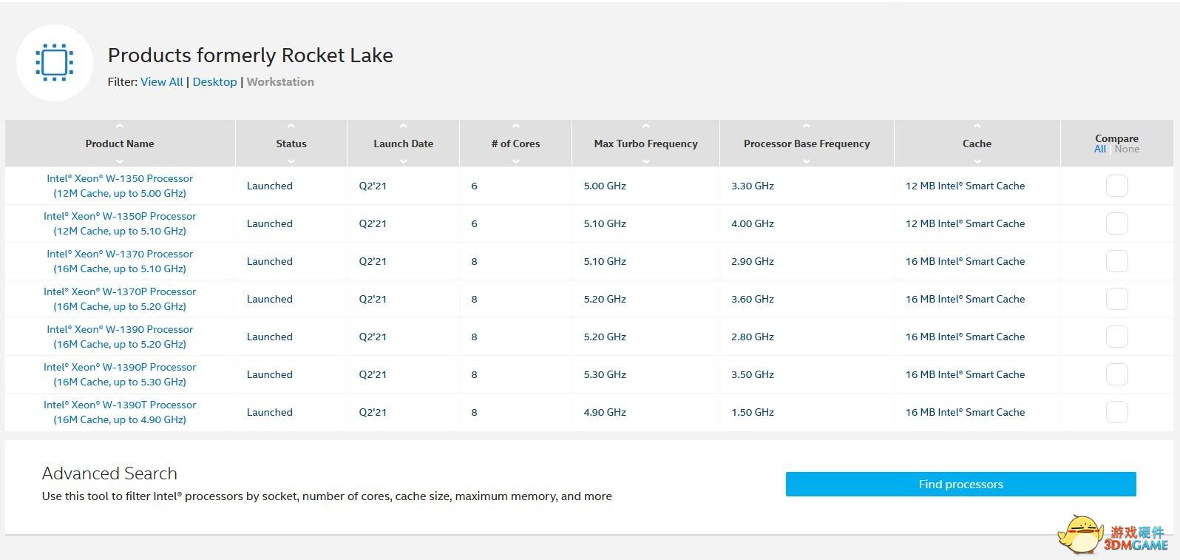Image resolution: width=1180 pixels, height=560 pixels.
Task: Click Products formerly Rocket Lake title
Action: click(251, 55)
